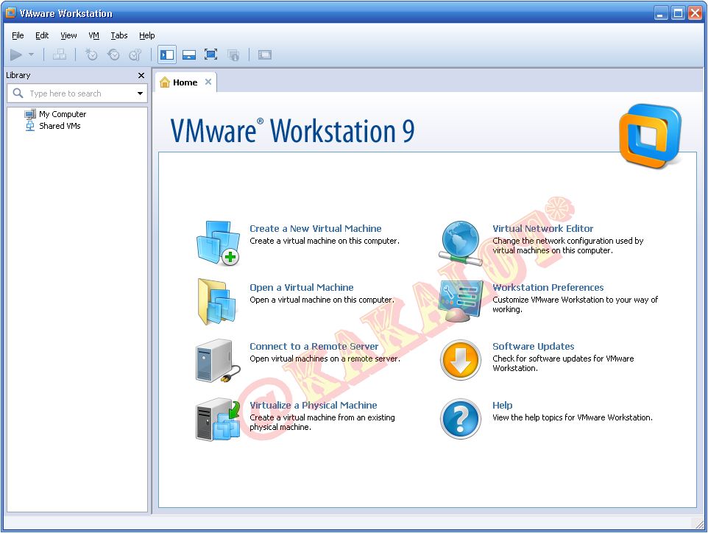Click the Take Snapshot toolbar icon
Image resolution: width=708 pixels, height=533 pixels.
tap(91, 55)
